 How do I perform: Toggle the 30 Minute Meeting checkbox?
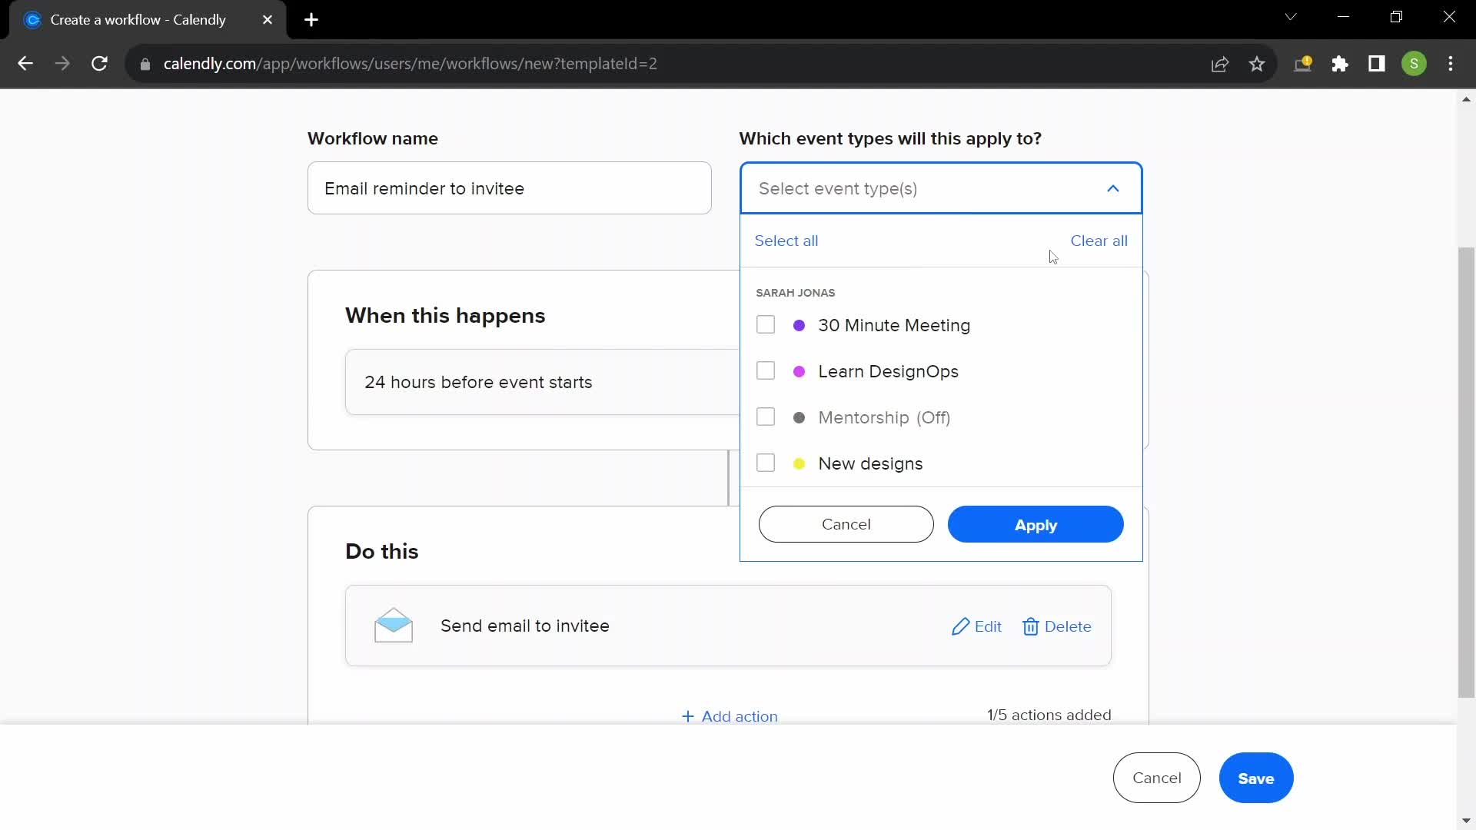(766, 324)
